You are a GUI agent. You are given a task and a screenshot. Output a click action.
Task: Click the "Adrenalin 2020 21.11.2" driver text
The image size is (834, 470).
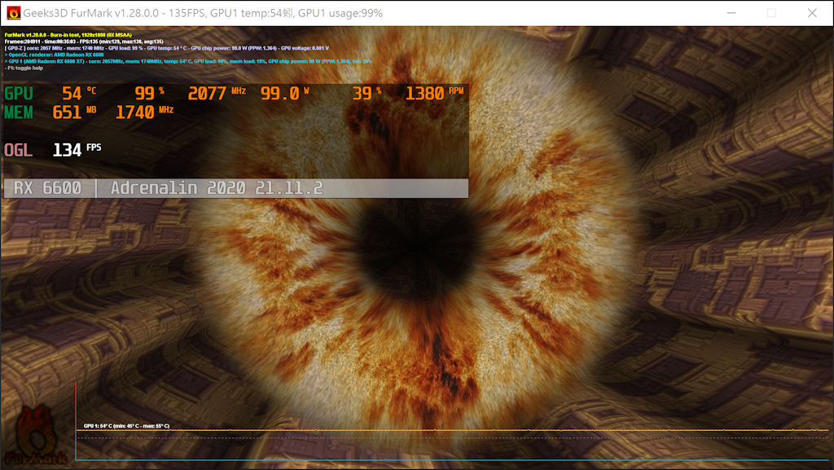click(x=217, y=188)
